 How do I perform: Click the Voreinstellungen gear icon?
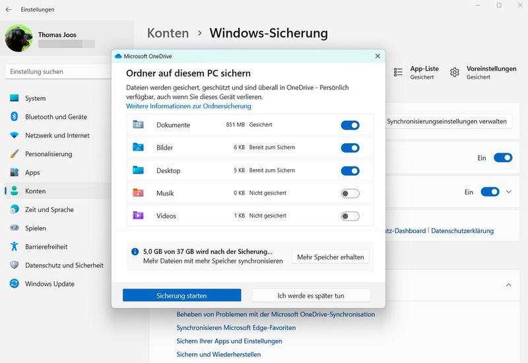click(x=455, y=72)
